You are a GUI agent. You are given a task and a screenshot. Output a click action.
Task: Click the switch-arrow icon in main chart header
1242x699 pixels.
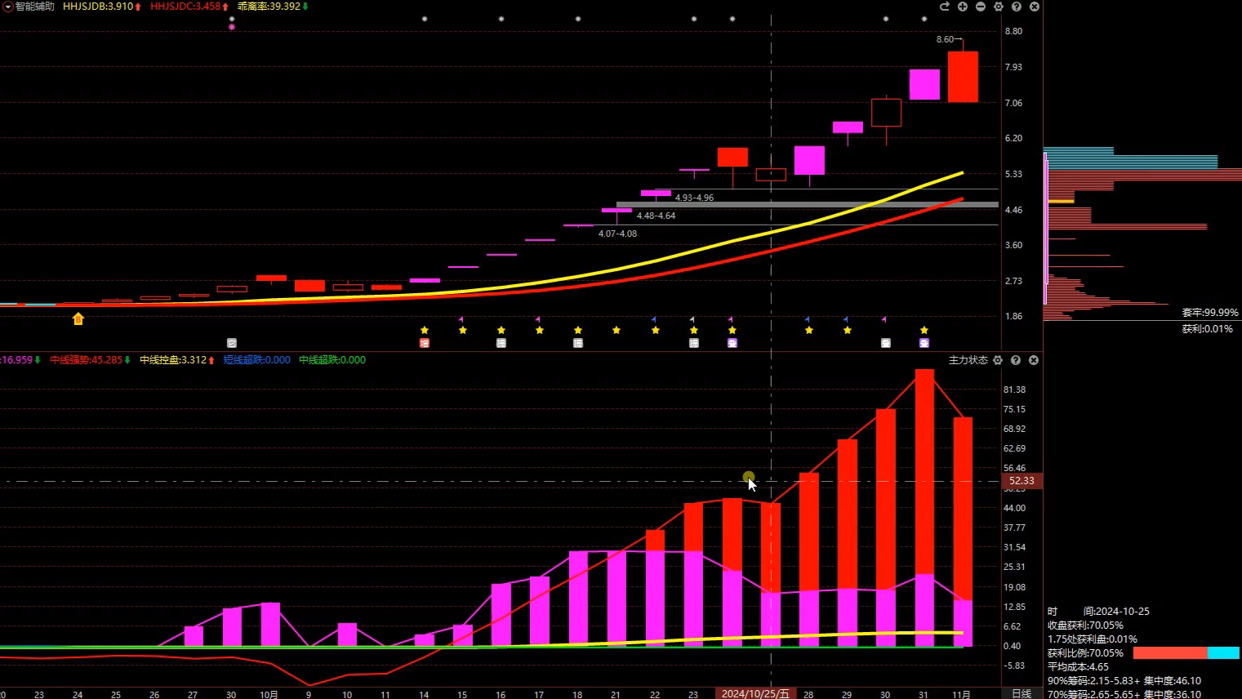(945, 7)
